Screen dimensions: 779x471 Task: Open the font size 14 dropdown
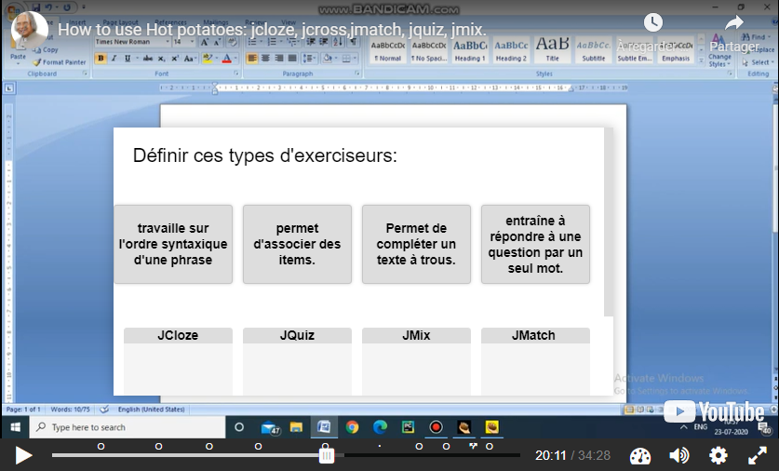[192, 42]
